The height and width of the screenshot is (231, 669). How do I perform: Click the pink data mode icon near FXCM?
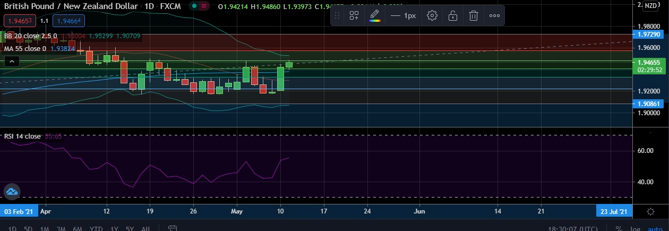click(204, 6)
